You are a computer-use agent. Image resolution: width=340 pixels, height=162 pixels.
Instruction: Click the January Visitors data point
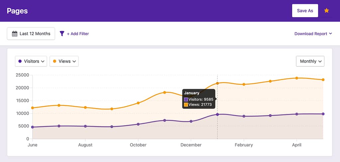coord(217,115)
